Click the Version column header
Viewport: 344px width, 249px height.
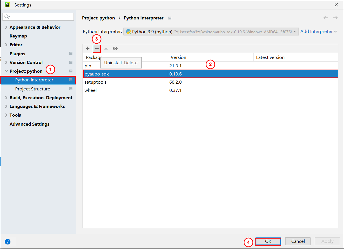[x=210, y=57]
